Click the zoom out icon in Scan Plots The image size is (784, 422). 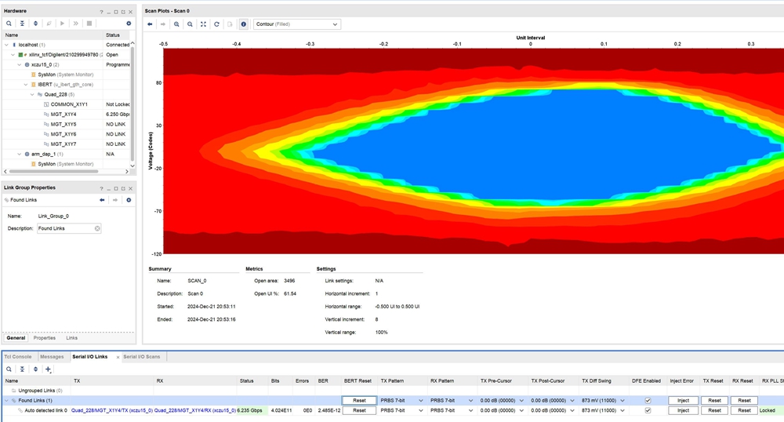(190, 24)
